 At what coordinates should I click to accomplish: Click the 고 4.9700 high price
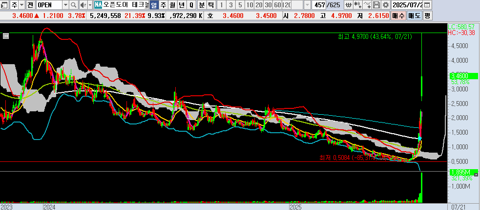tap(335, 16)
